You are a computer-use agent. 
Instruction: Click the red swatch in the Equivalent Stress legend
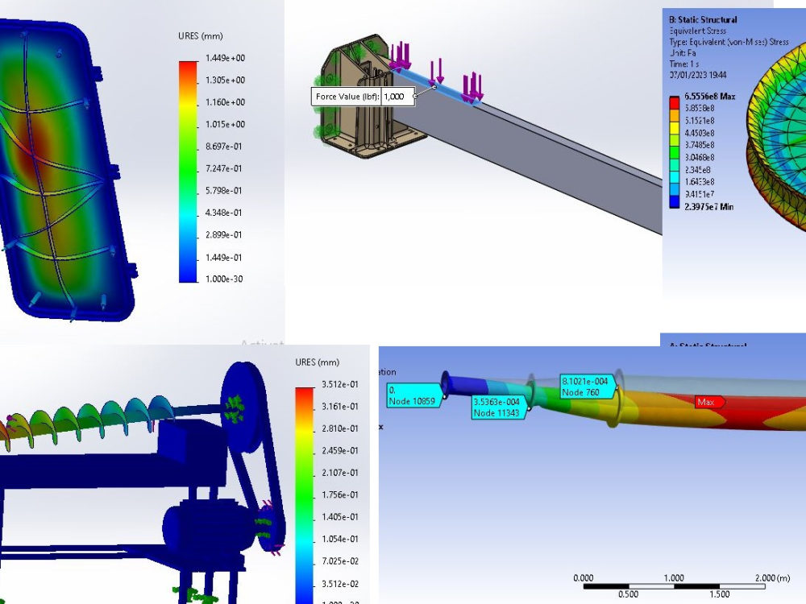tap(675, 103)
